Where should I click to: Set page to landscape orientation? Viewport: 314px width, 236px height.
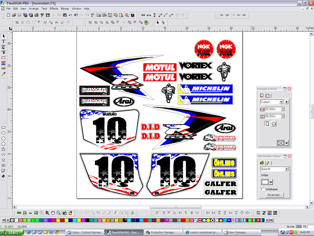274,124
